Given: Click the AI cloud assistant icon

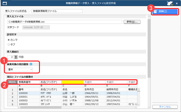Looking at the screenshot, I should 170,3.
